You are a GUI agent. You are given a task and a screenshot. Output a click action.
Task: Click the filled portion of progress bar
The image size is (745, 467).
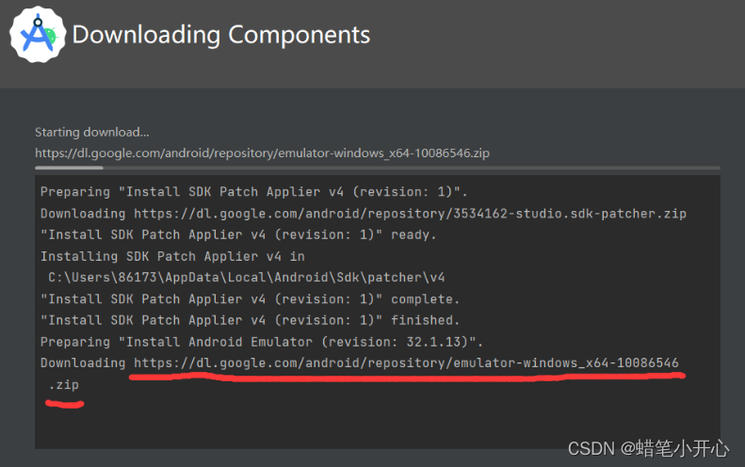point(69,168)
